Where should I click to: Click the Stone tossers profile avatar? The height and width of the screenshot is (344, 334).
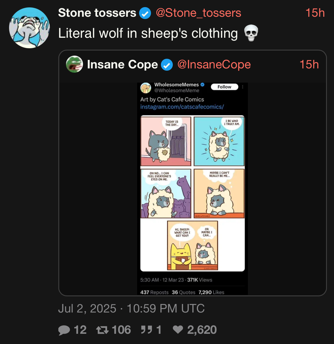[29, 28]
